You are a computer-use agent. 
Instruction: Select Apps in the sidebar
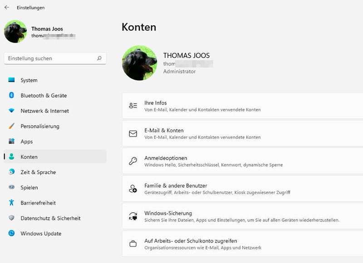(55, 141)
